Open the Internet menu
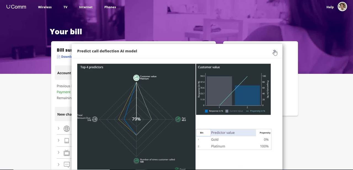 coord(86,7)
